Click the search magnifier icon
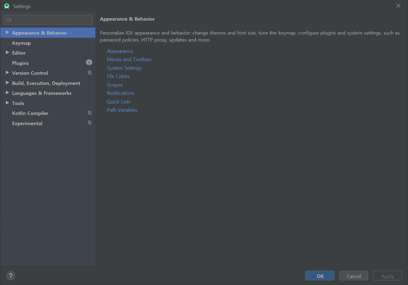The width and height of the screenshot is (408, 285). (x=9, y=20)
